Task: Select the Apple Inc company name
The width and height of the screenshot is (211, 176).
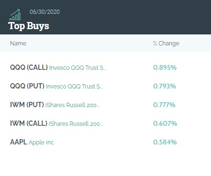Action: (x=41, y=143)
